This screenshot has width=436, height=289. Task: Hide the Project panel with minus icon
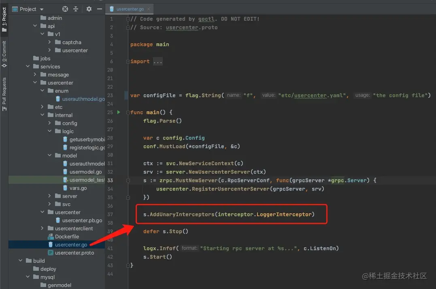(100, 9)
